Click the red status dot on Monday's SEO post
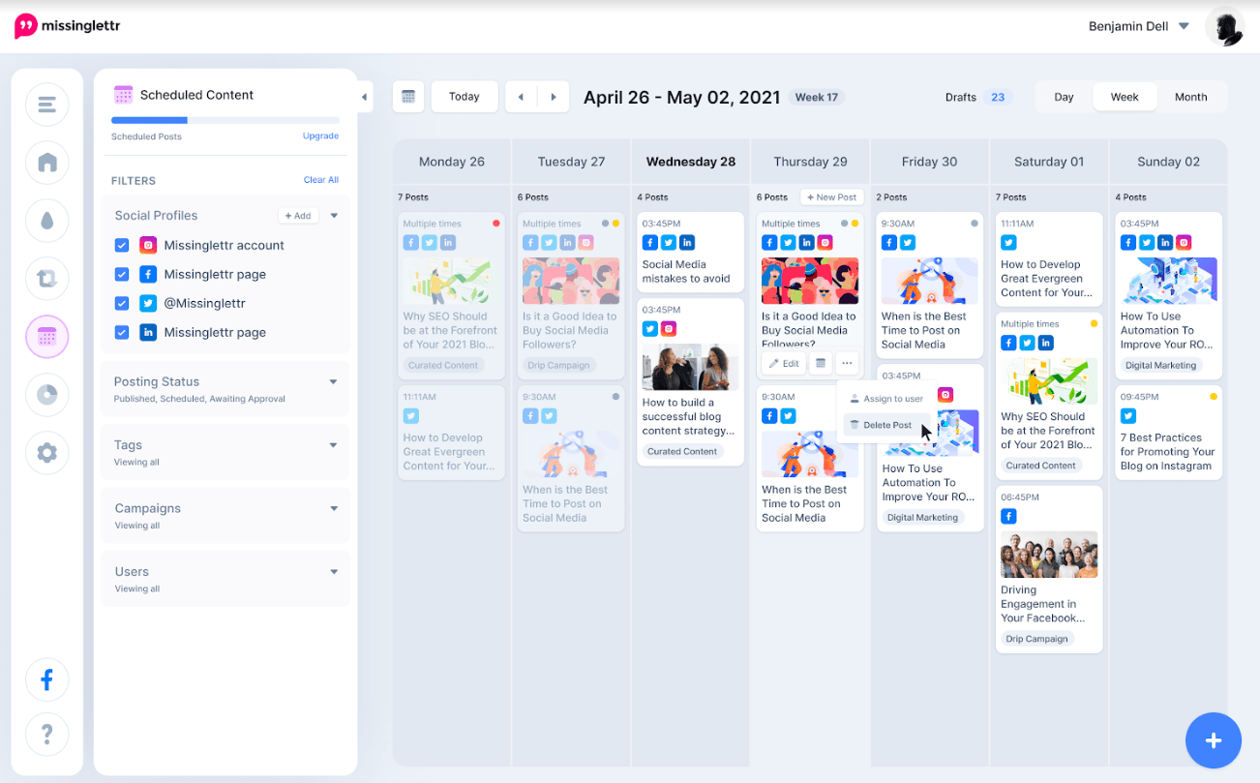This screenshot has width=1260, height=783. point(496,224)
